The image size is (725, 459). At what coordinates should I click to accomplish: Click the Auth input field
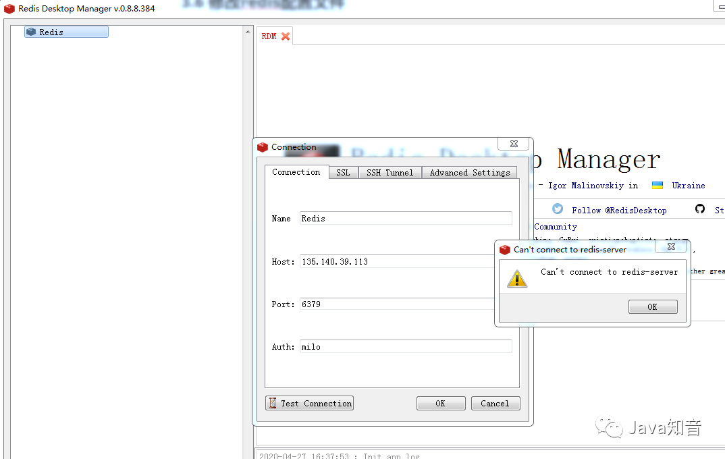[406, 347]
